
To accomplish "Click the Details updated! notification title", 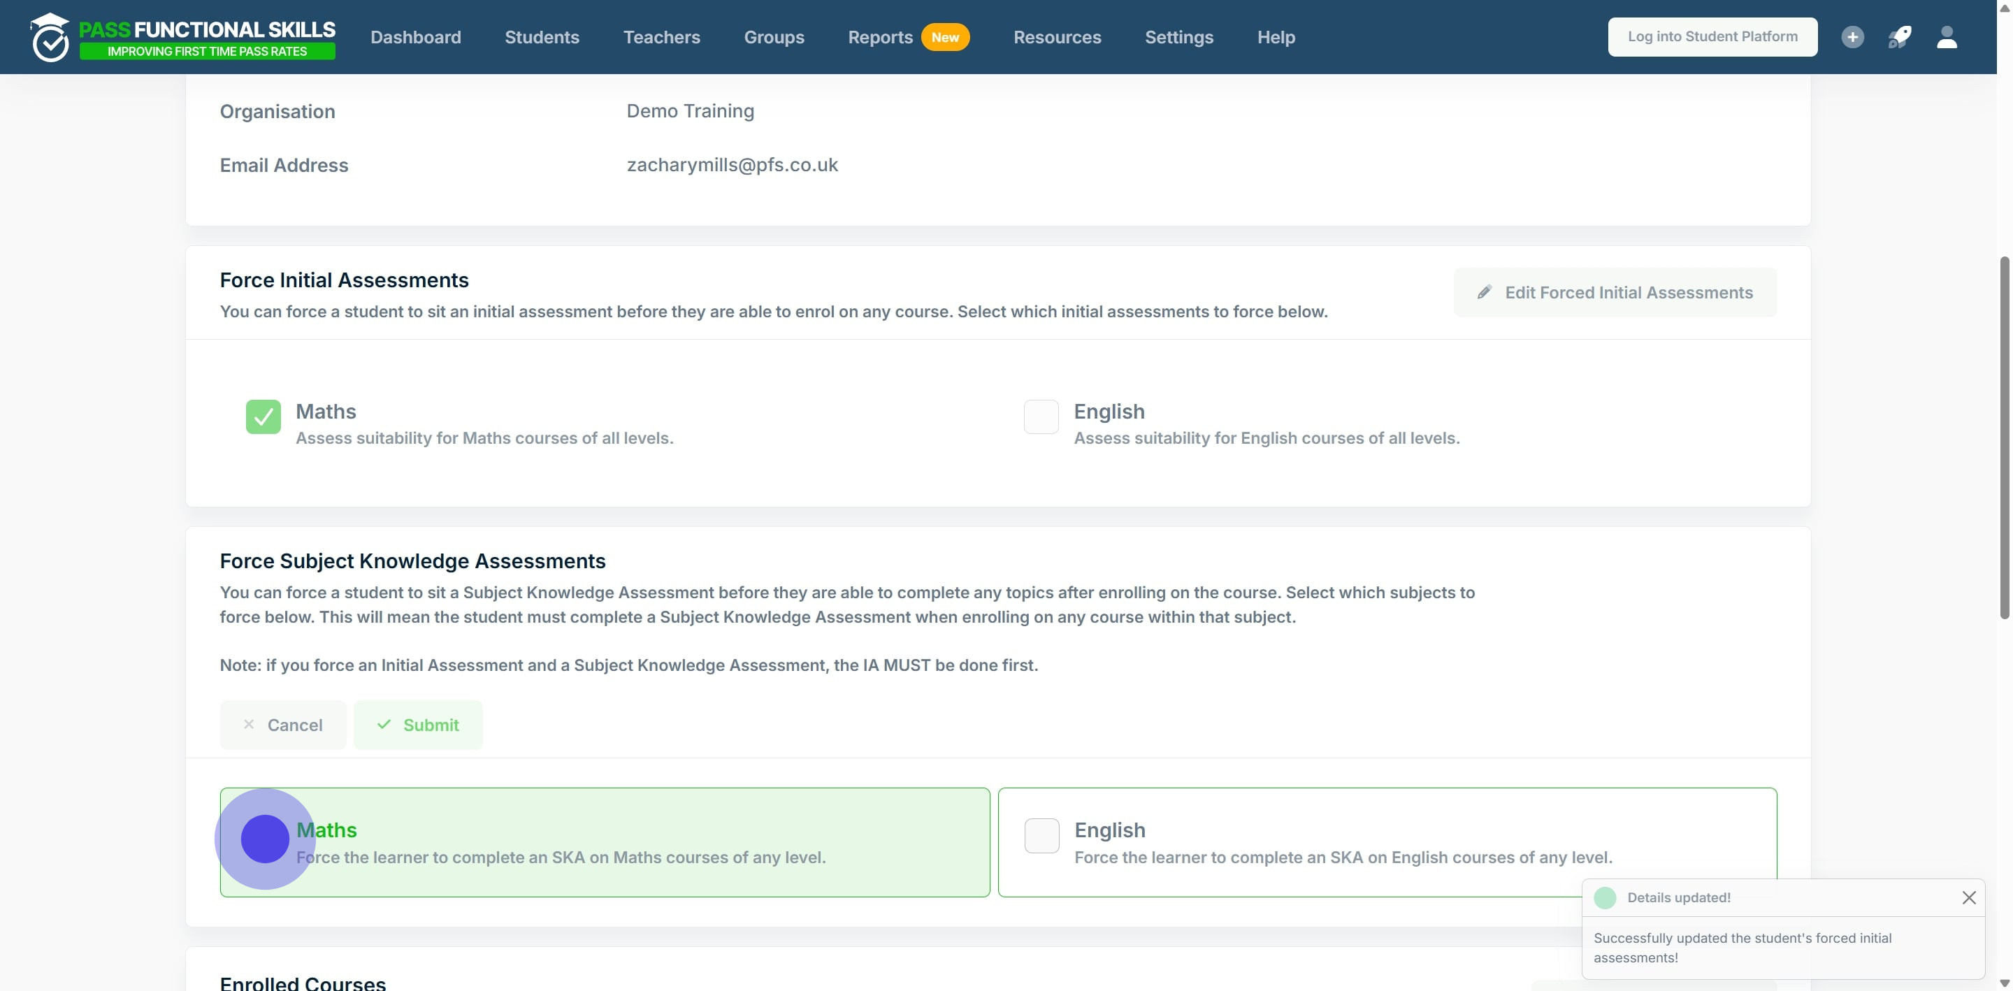I will click(x=1678, y=897).
